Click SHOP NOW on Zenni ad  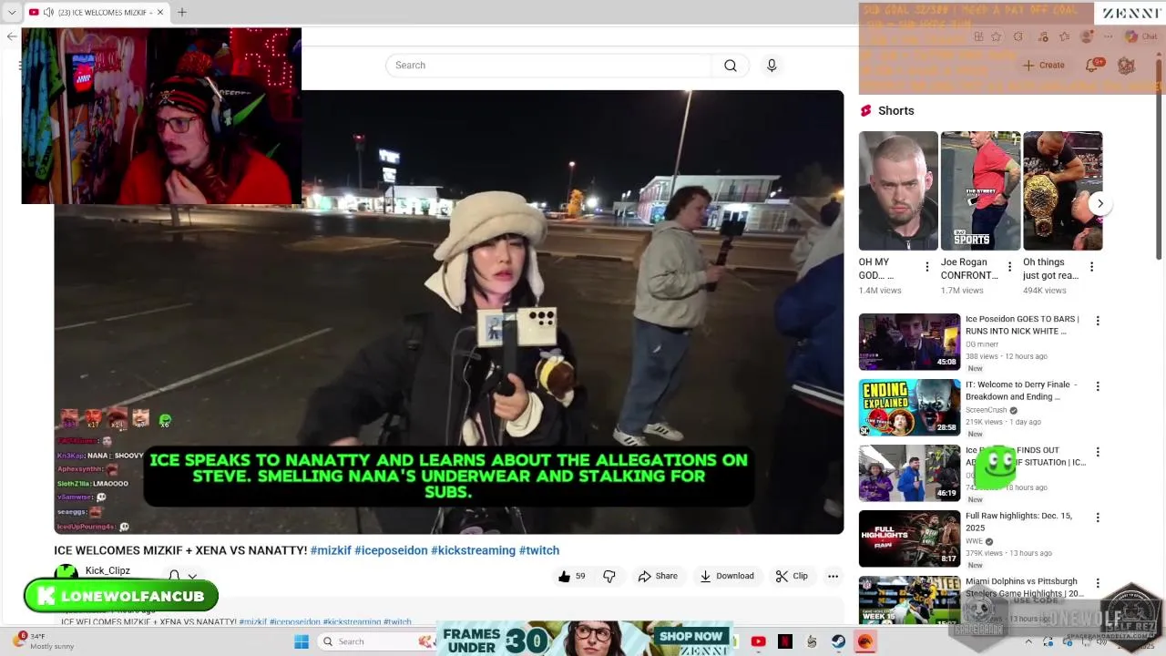(691, 636)
